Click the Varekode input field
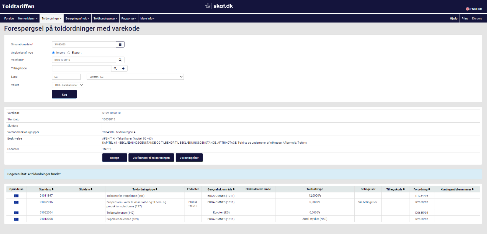 [x=84, y=60]
